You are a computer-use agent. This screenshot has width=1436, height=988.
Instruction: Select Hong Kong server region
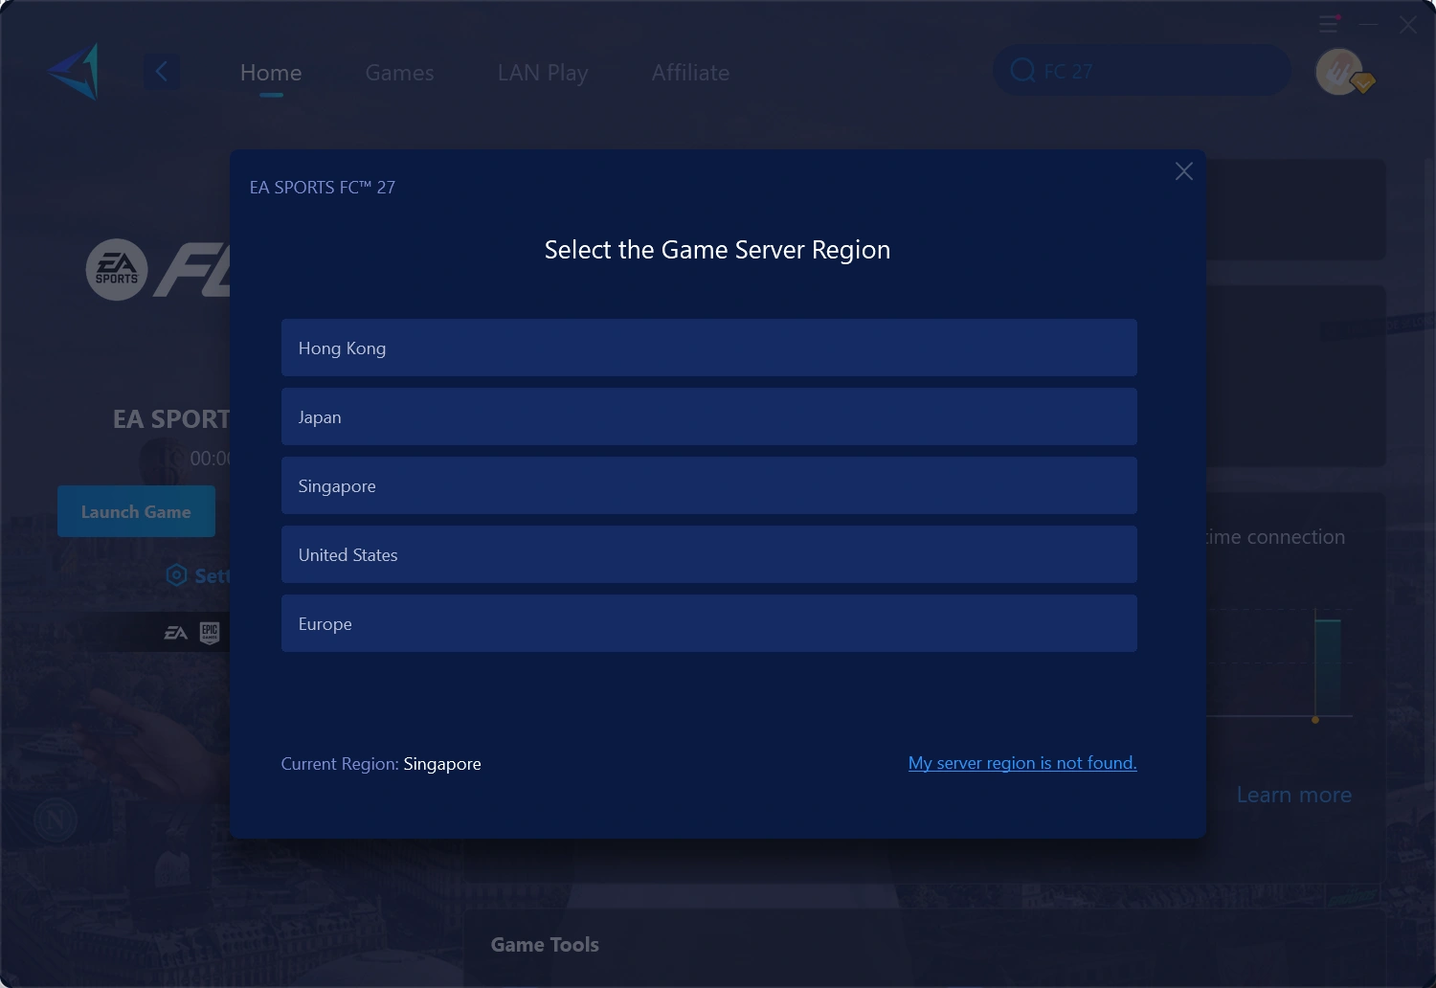tap(709, 348)
